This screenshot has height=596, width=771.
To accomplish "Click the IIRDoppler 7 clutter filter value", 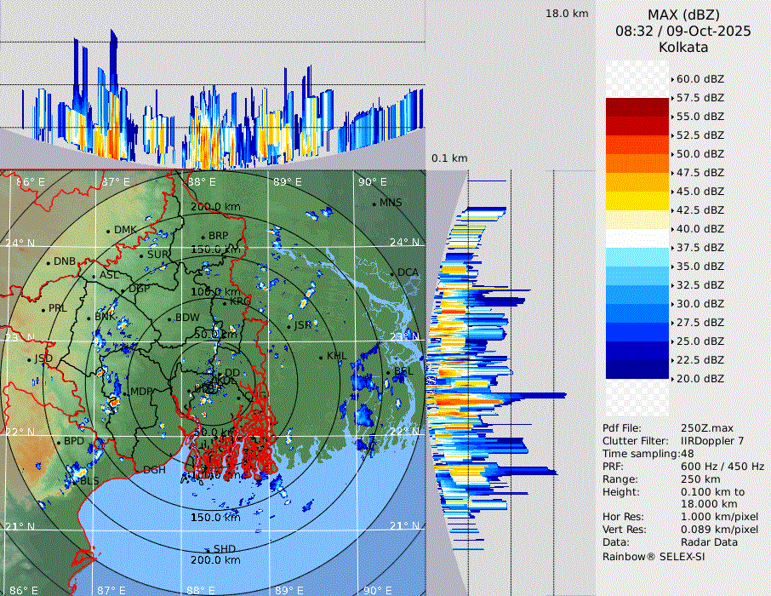I will click(713, 441).
